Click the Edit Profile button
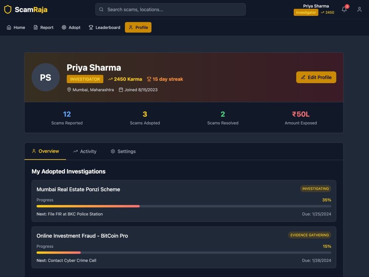Viewport: 369px width, 277px height. (x=316, y=77)
